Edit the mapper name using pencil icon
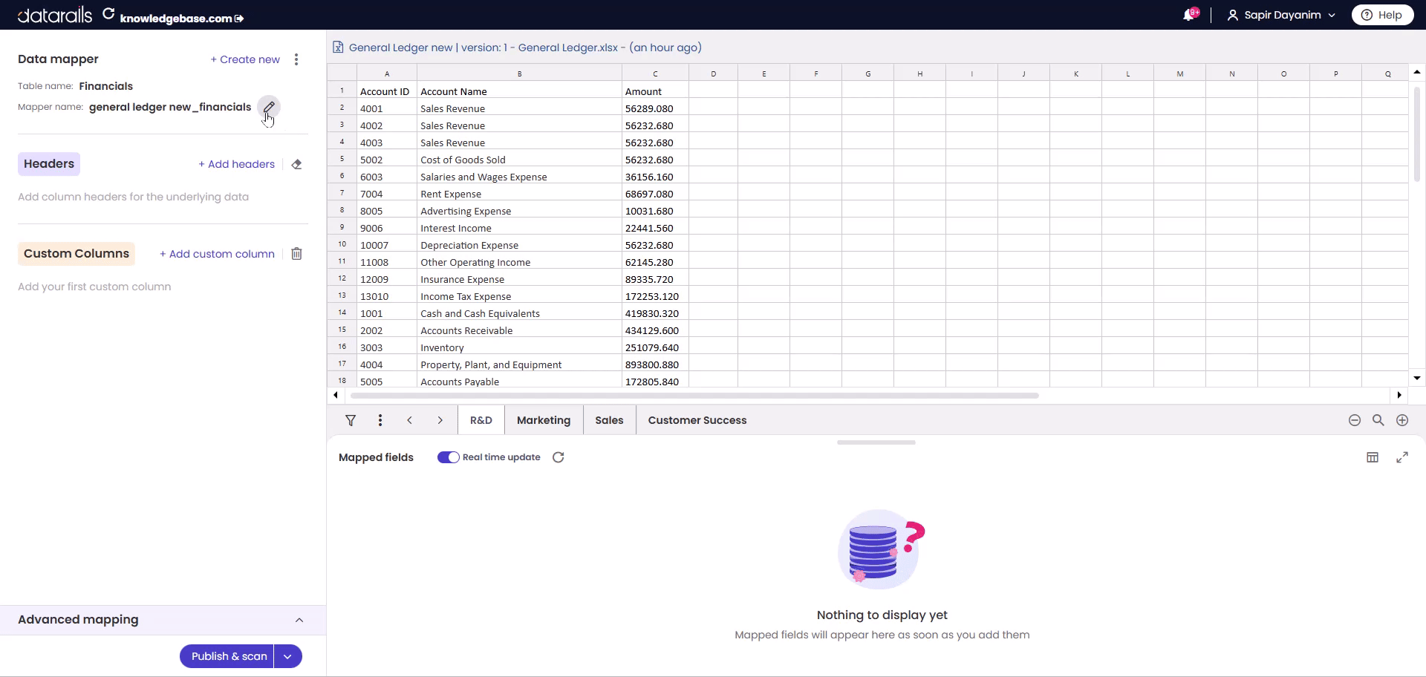This screenshot has width=1426, height=677. click(269, 107)
